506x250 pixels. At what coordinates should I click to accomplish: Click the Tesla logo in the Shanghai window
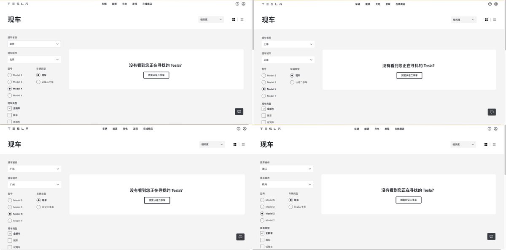(x=272, y=4)
